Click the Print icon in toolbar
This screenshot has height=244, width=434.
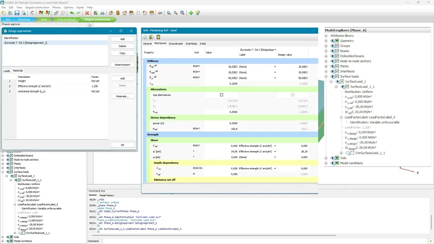(x=102, y=13)
